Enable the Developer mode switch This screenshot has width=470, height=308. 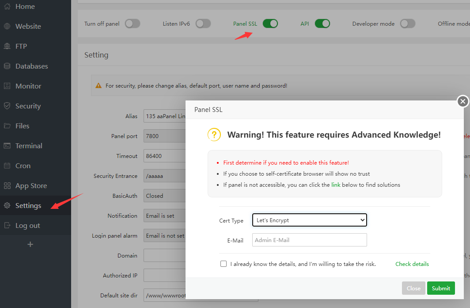pyautogui.click(x=408, y=24)
